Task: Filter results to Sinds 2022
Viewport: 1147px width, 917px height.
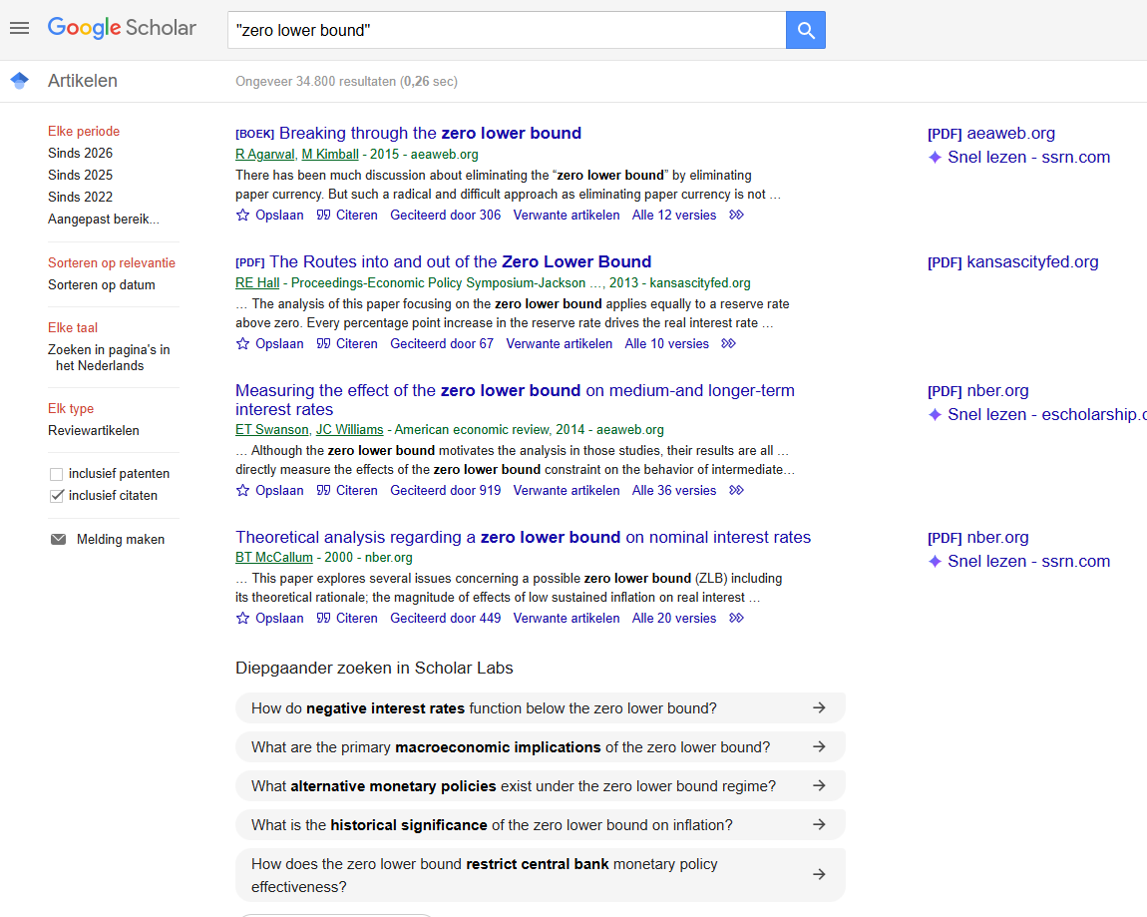Action: (81, 197)
